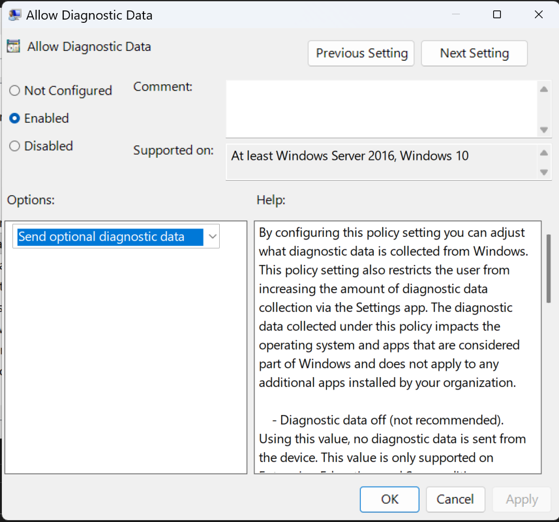Image resolution: width=559 pixels, height=522 pixels.
Task: Minimize the Allow Diagnostic Data window
Action: pos(455,14)
